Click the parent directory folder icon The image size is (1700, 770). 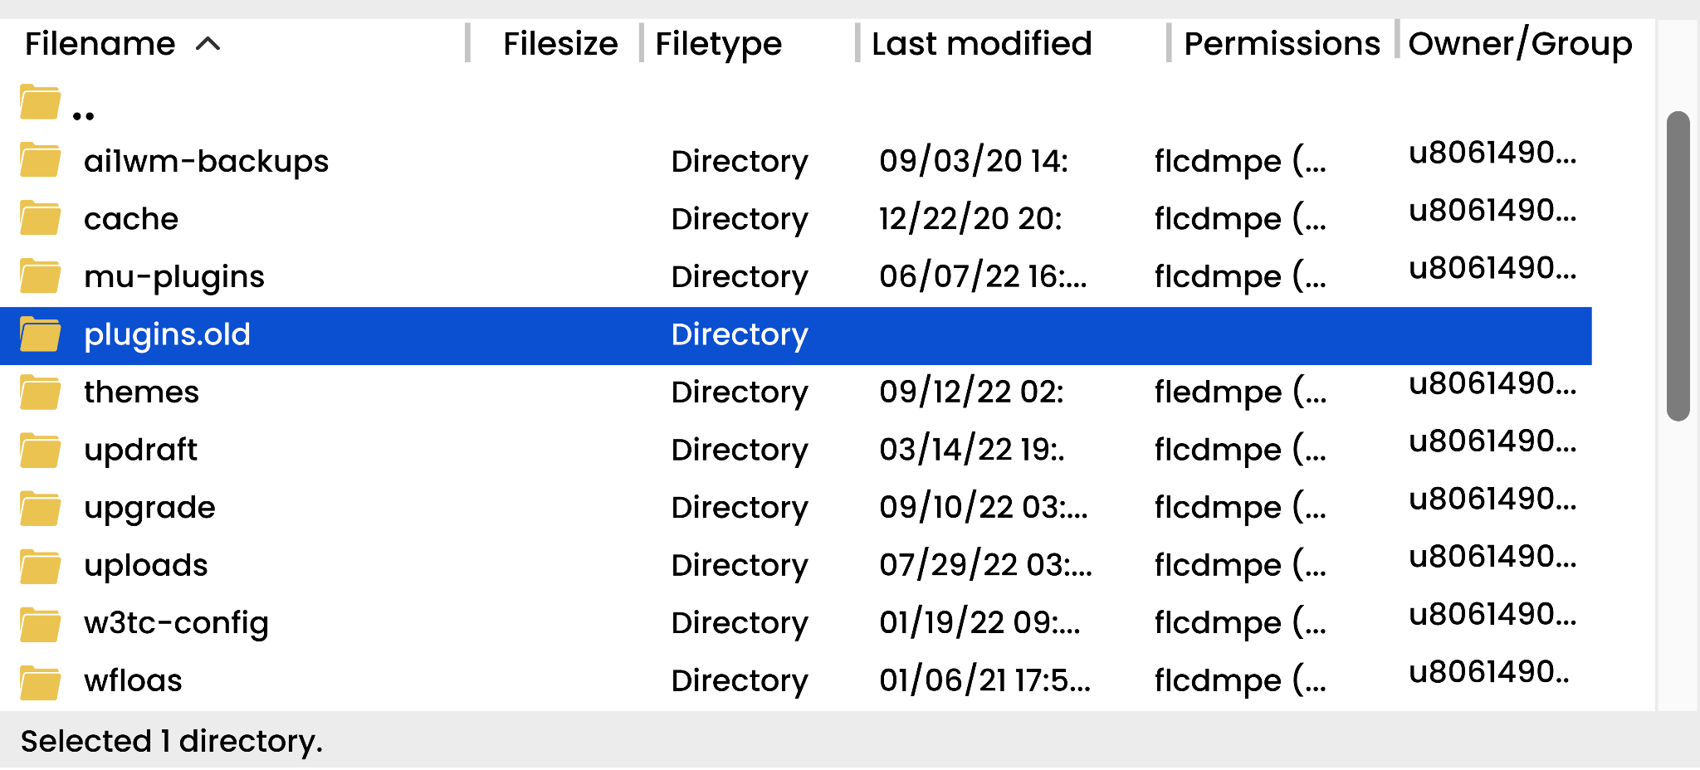pyautogui.click(x=40, y=103)
